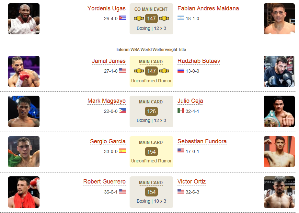View Julio Ceja fighter photo
The height and width of the screenshot is (213, 299).
pyautogui.click(x=279, y=111)
